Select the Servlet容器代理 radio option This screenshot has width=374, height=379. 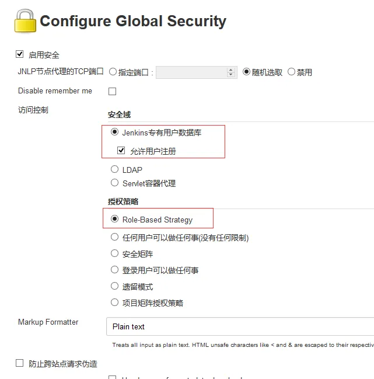point(114,183)
